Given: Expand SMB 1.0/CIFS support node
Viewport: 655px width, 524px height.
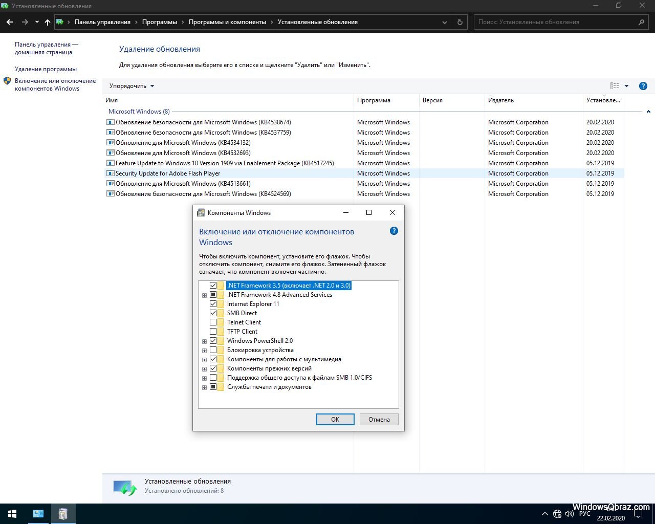Looking at the screenshot, I should coord(204,378).
